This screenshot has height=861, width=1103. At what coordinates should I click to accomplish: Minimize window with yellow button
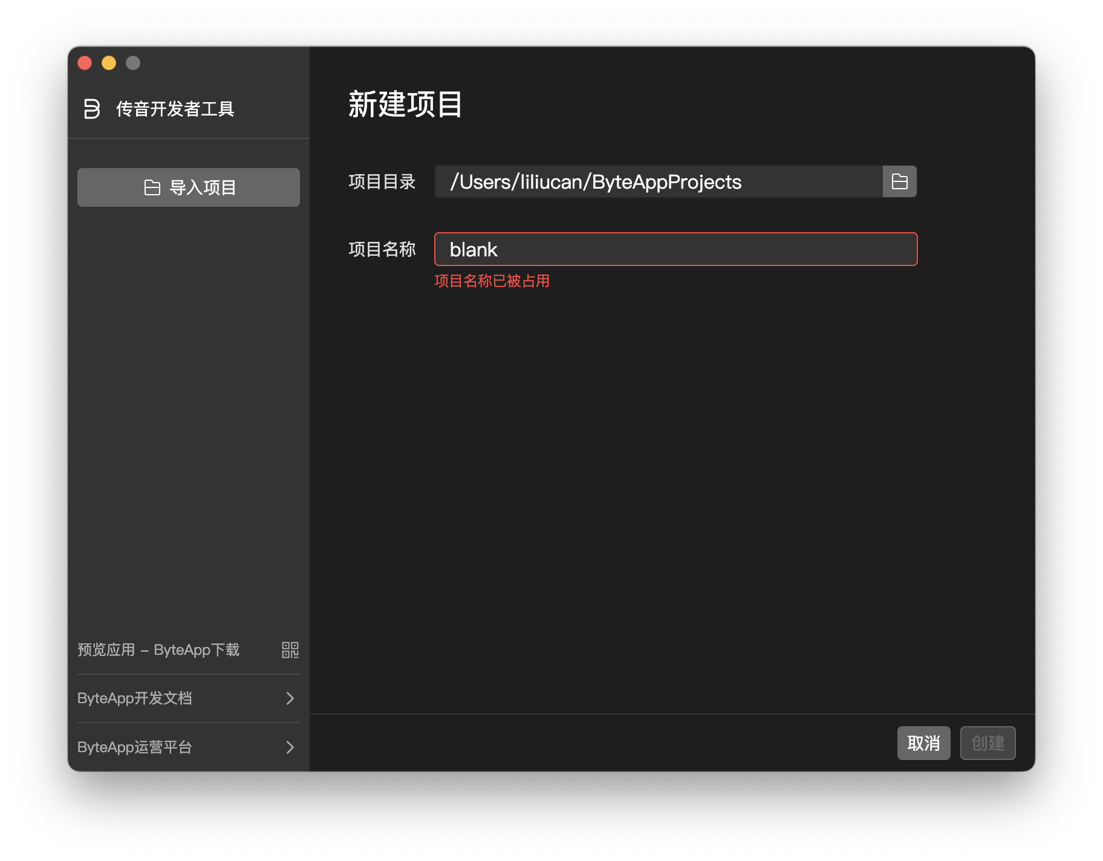(x=109, y=63)
